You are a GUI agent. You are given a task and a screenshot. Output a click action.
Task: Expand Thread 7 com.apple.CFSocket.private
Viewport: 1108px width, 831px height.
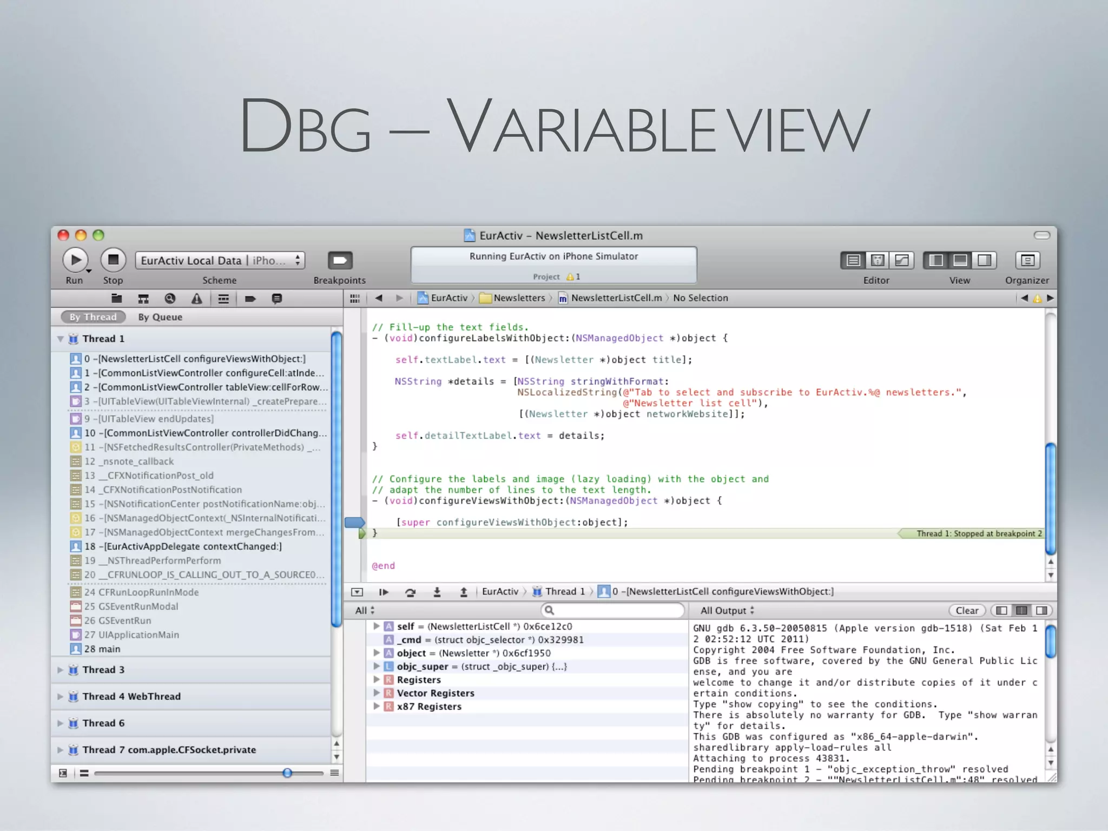point(60,750)
